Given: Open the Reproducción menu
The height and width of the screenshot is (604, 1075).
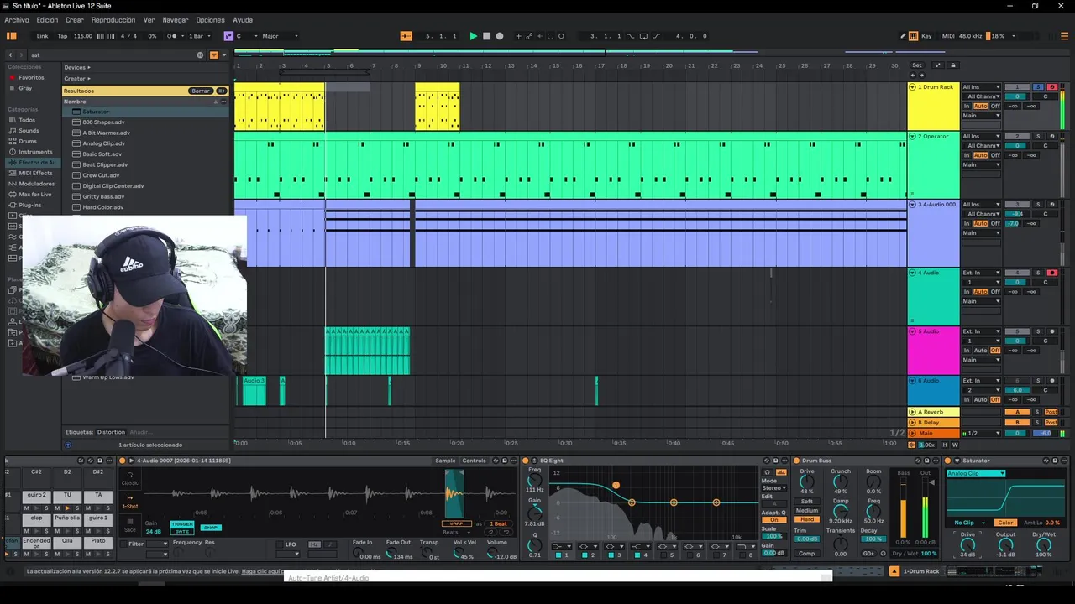Looking at the screenshot, I should tap(113, 20).
